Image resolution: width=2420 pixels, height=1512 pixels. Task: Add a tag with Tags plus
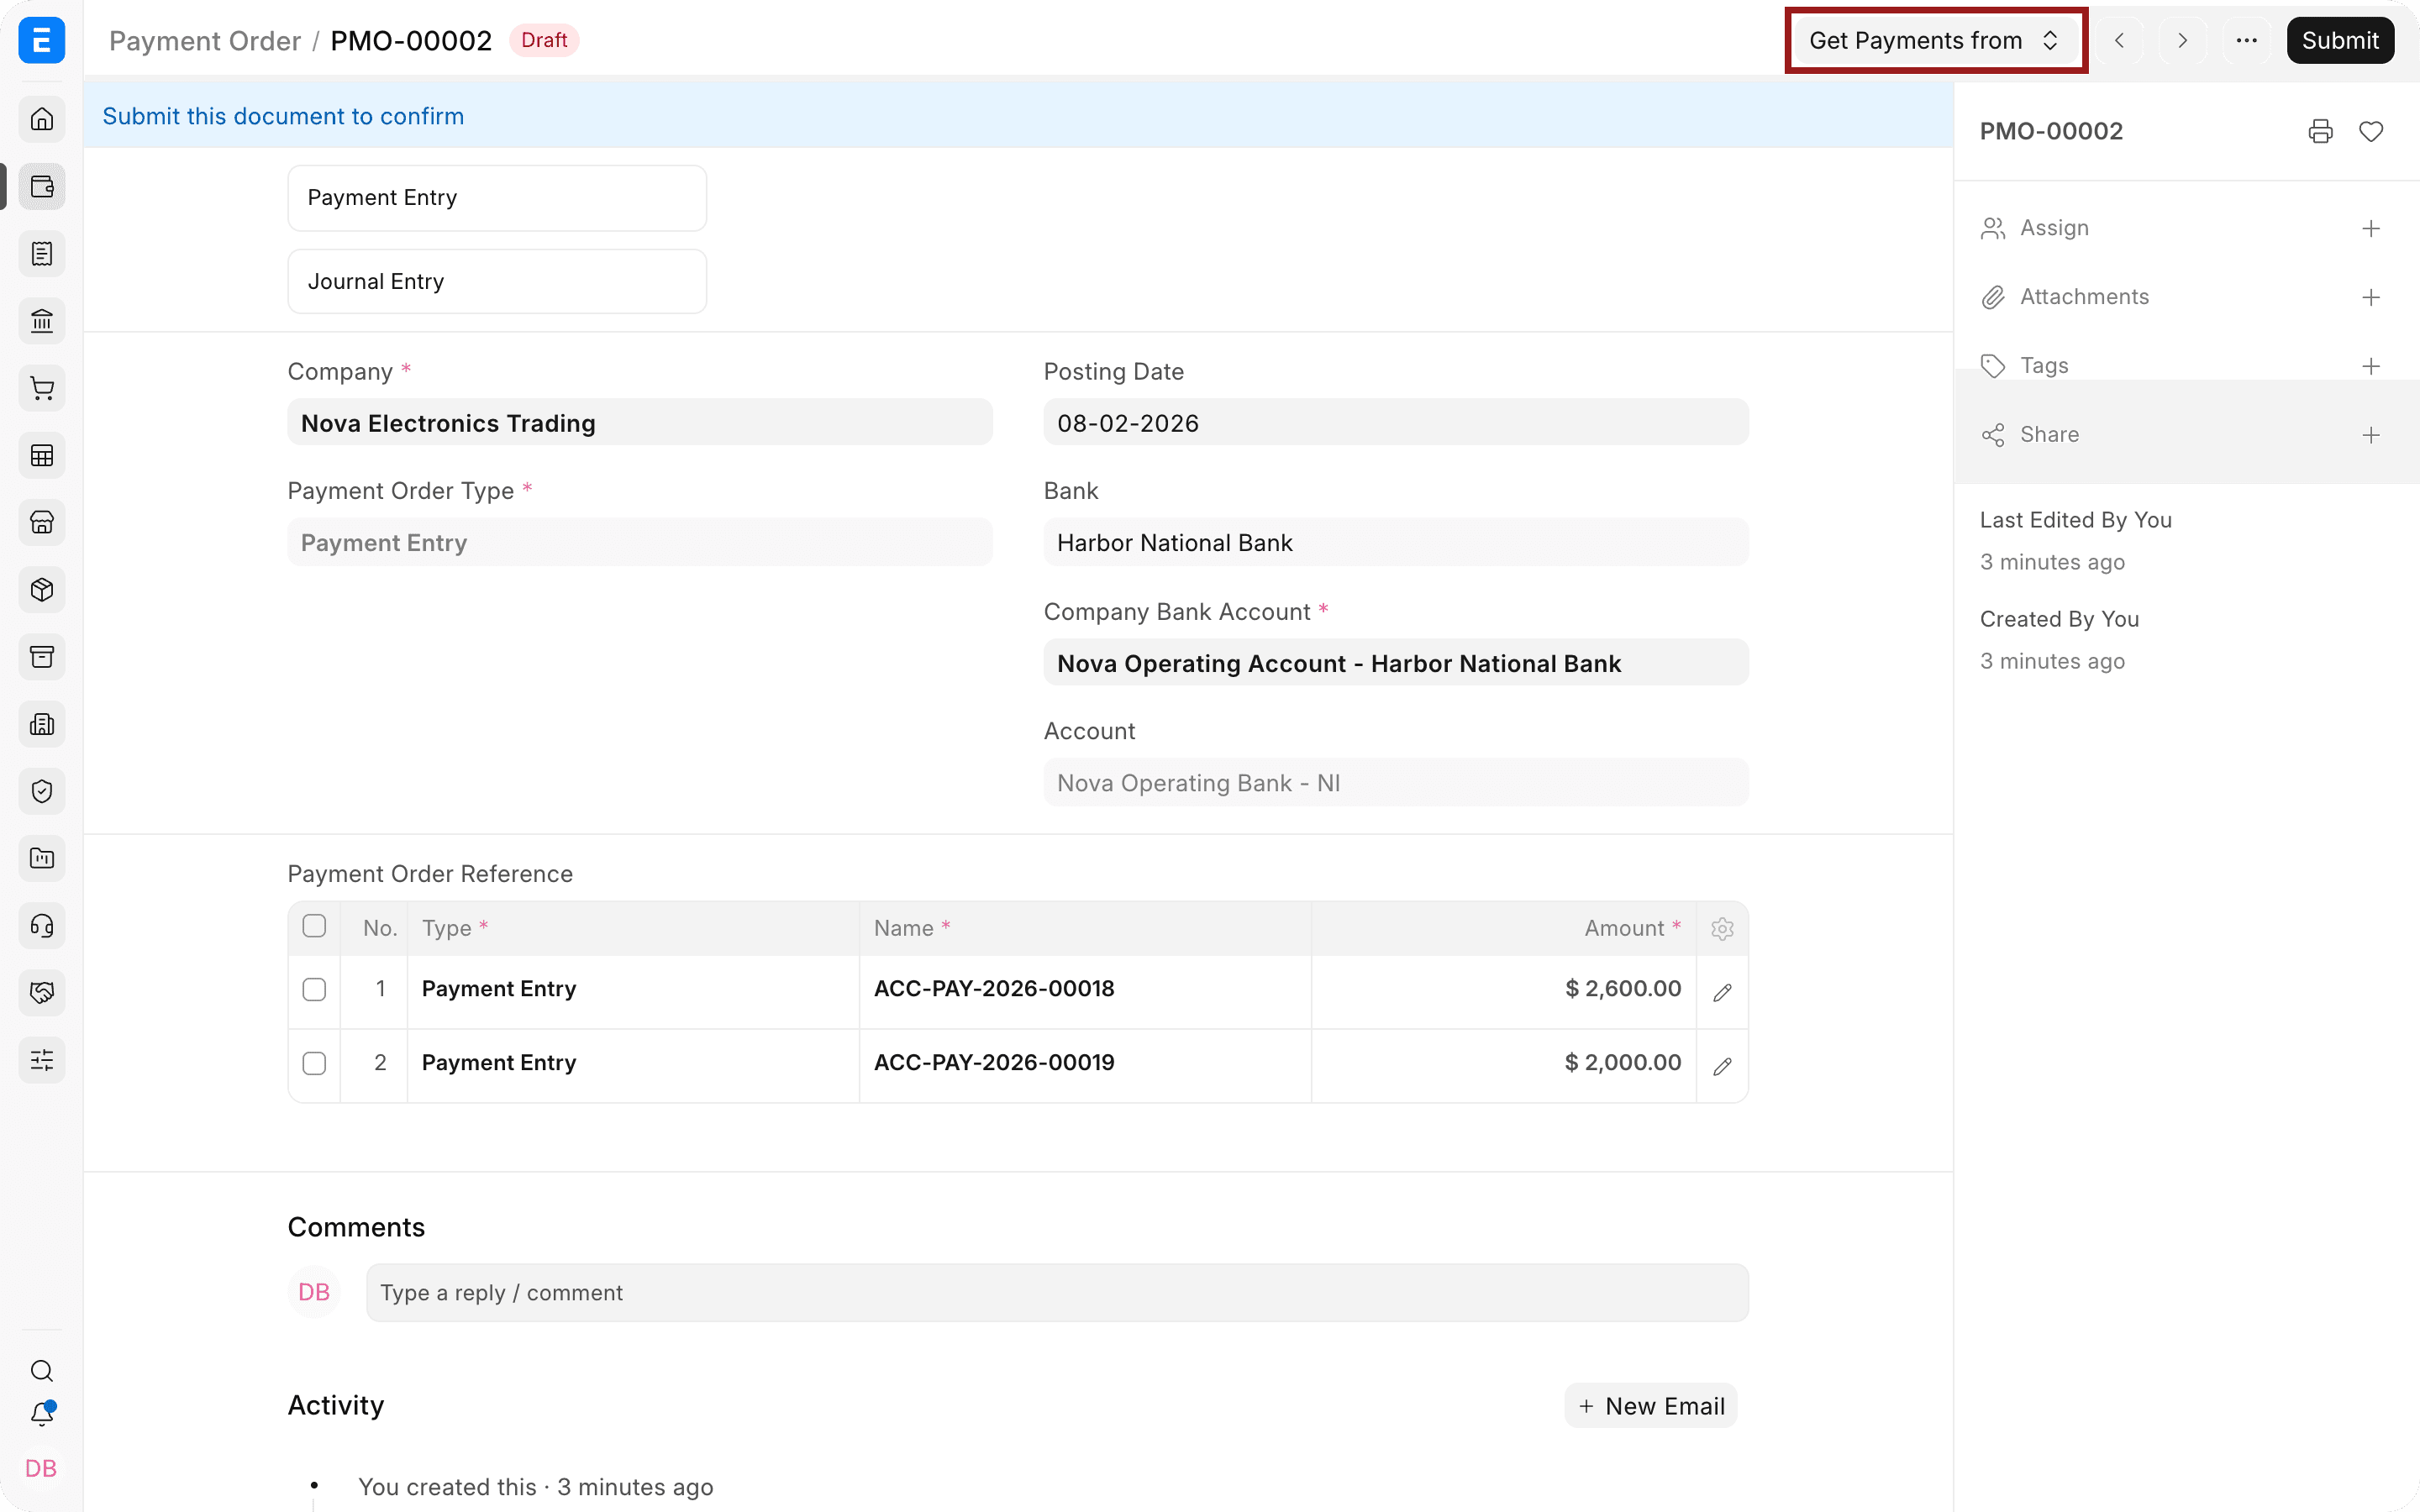(x=2371, y=366)
